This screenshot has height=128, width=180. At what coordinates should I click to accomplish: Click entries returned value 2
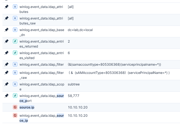[x=69, y=41]
